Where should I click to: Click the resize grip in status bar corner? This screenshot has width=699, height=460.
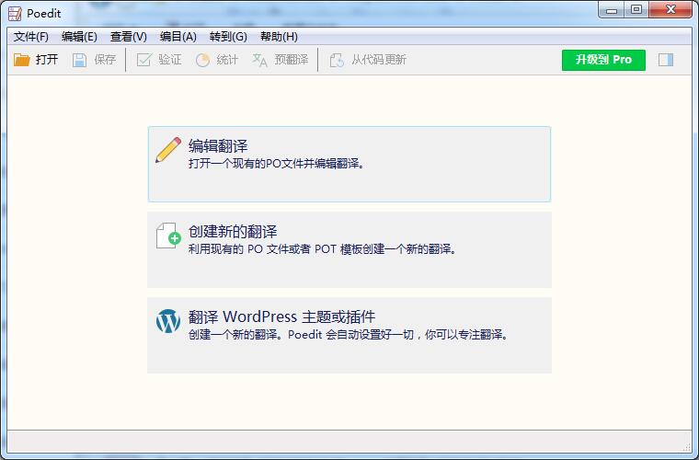(687, 447)
